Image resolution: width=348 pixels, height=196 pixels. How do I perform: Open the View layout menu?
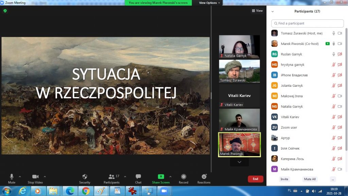pos(257,11)
